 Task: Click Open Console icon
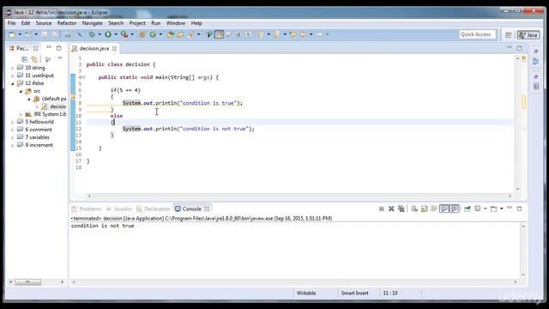click(x=494, y=209)
